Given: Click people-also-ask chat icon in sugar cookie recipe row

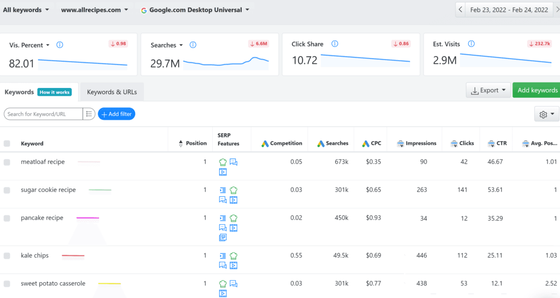Looking at the screenshot, I should click(223, 200).
